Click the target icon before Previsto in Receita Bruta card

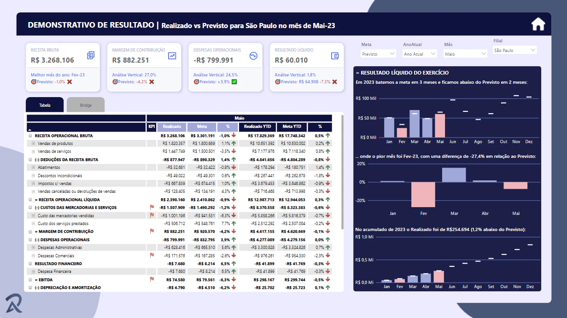pos(33,81)
